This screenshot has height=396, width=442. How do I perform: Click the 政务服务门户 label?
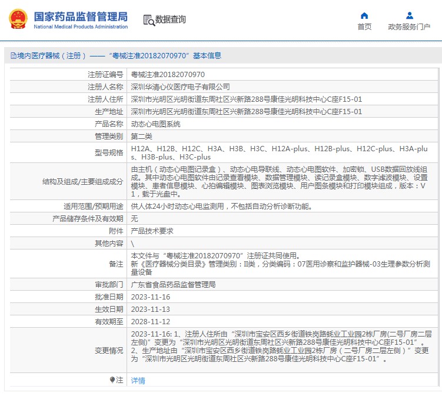[x=409, y=27]
